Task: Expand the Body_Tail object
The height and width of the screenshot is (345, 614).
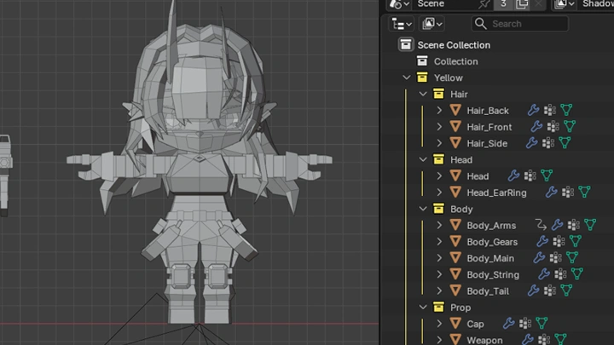Action: (x=439, y=291)
